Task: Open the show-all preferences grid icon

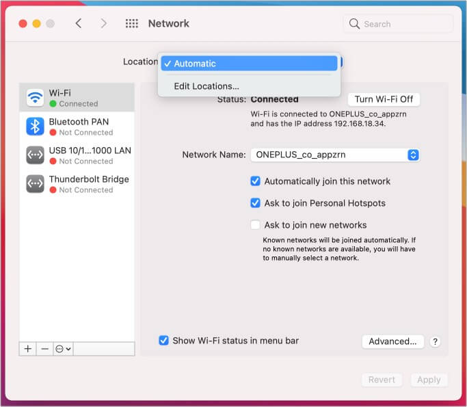Action: 132,23
